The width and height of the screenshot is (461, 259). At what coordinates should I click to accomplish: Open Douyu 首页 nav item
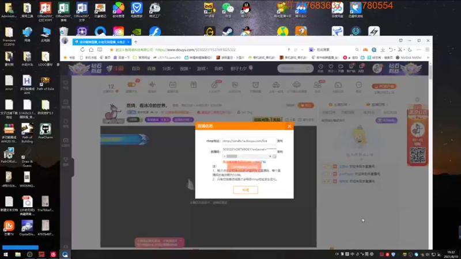point(136,68)
